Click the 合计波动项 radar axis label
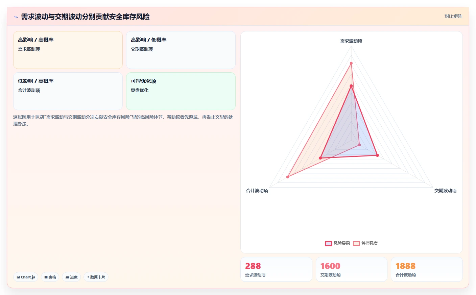Image resolution: width=476 pixels, height=295 pixels. coord(257,191)
